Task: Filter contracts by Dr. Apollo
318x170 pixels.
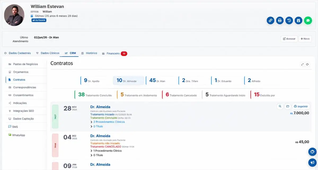Action: tap(95, 81)
